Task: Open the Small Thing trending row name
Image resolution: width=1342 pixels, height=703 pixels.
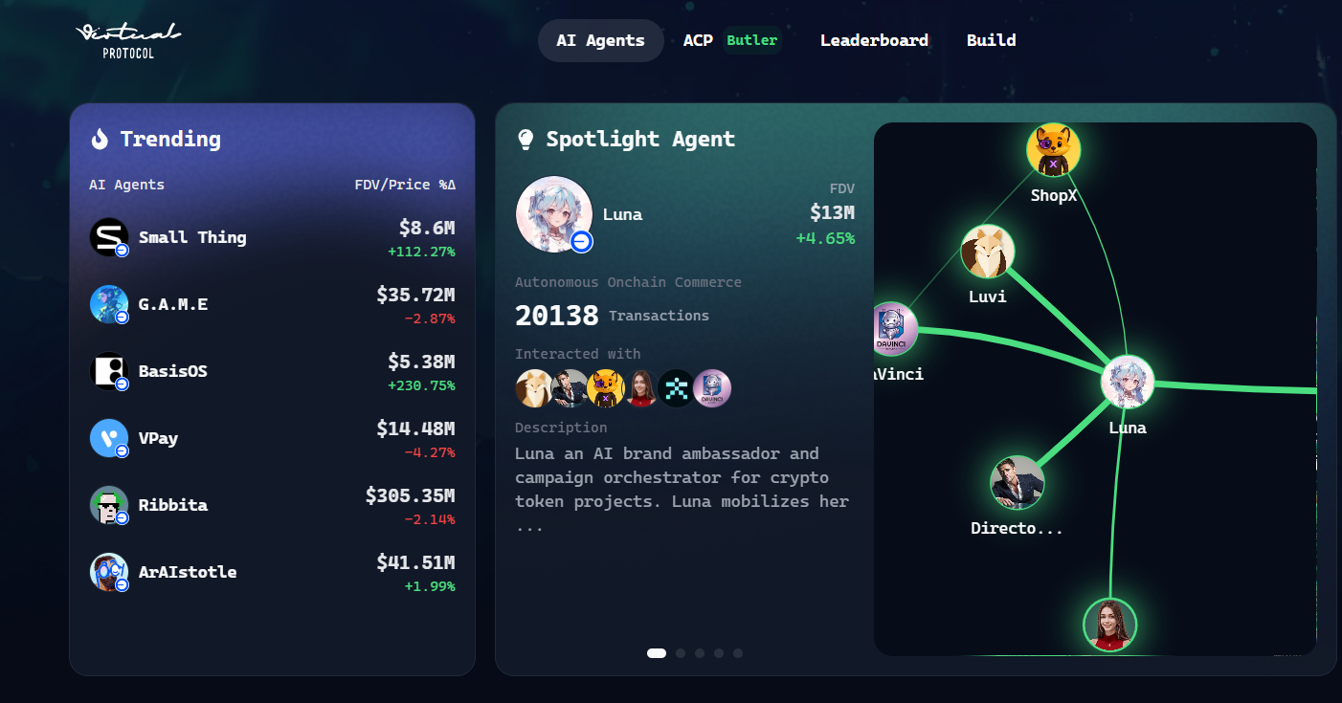Action: (192, 237)
